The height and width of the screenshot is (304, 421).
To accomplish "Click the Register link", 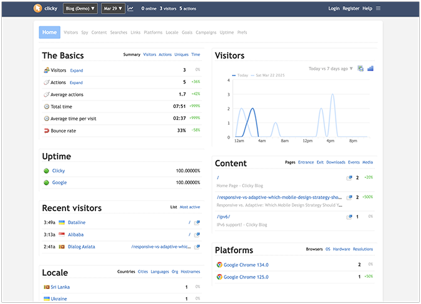I will 351,8.
